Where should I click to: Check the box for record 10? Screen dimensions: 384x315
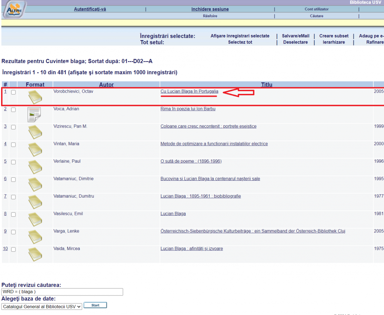pyautogui.click(x=13, y=249)
